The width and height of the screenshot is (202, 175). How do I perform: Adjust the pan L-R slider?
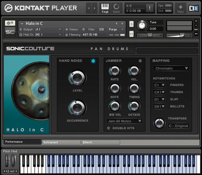coord(150,35)
